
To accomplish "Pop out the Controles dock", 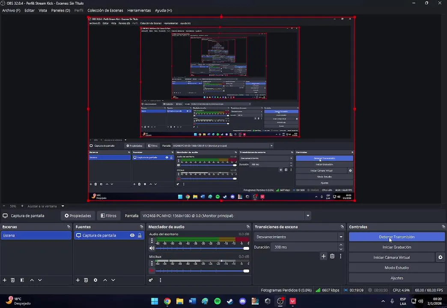I will pos(444,227).
